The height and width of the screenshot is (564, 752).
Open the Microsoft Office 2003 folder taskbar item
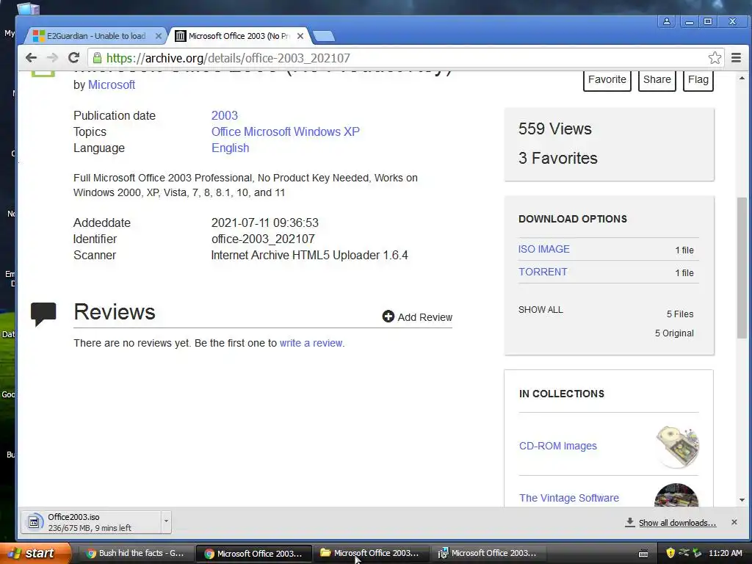[x=370, y=554]
